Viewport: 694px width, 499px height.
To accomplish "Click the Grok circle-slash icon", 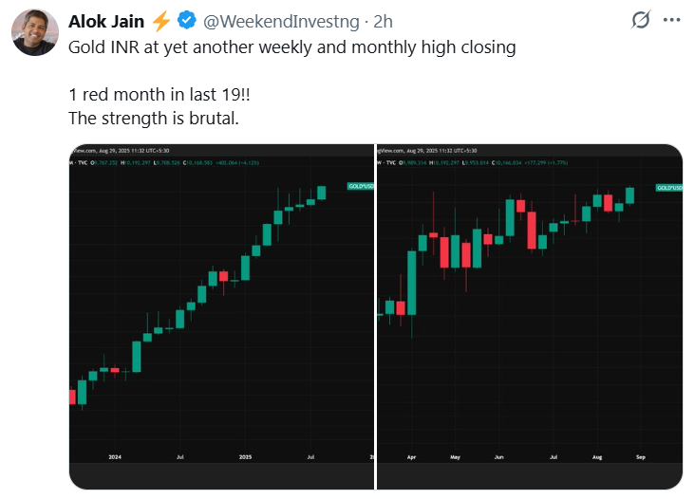I will point(641,20).
